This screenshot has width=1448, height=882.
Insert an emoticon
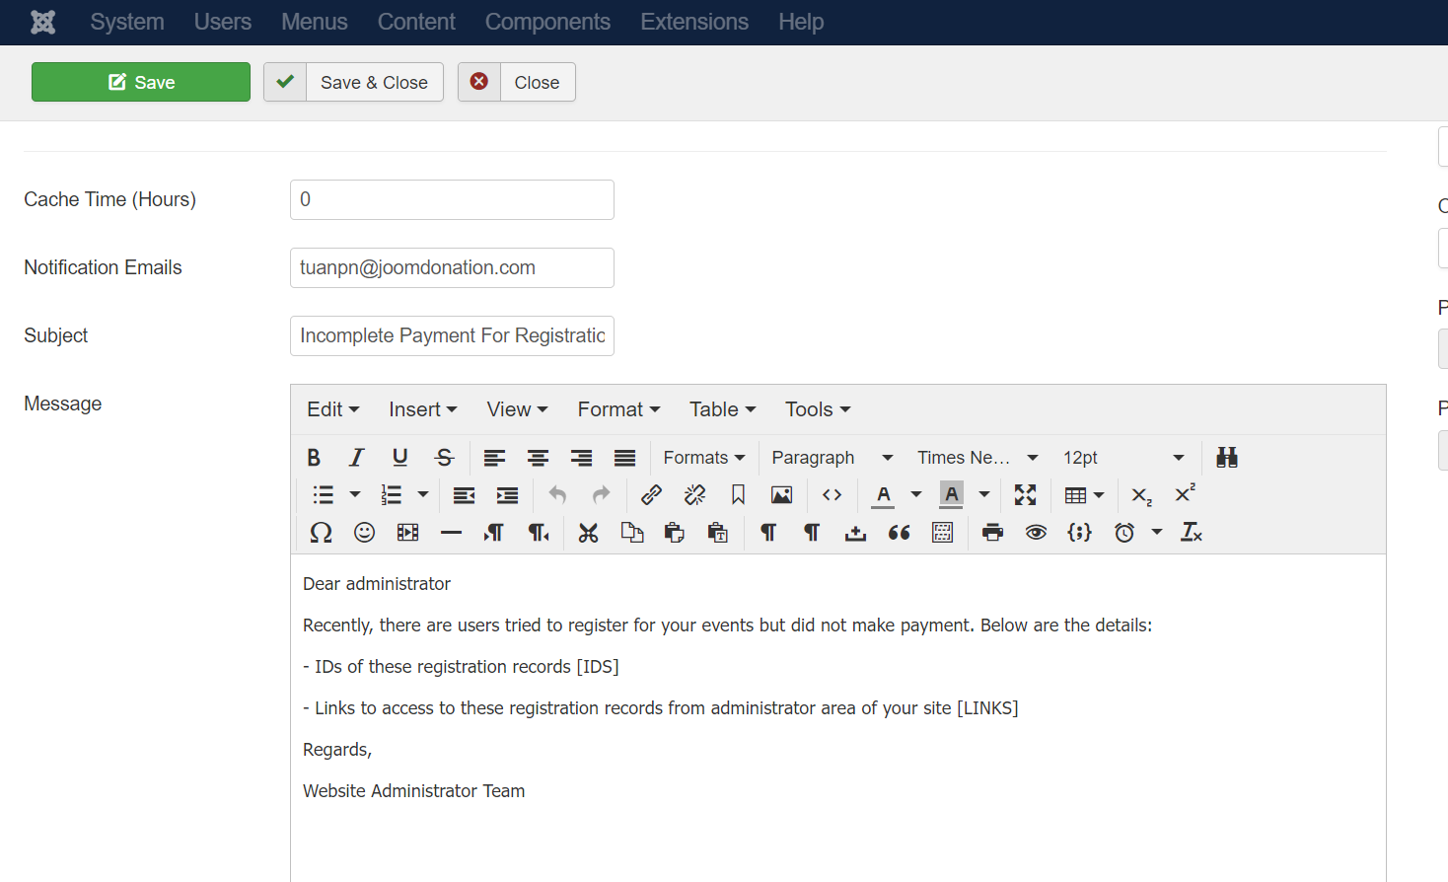tap(364, 533)
